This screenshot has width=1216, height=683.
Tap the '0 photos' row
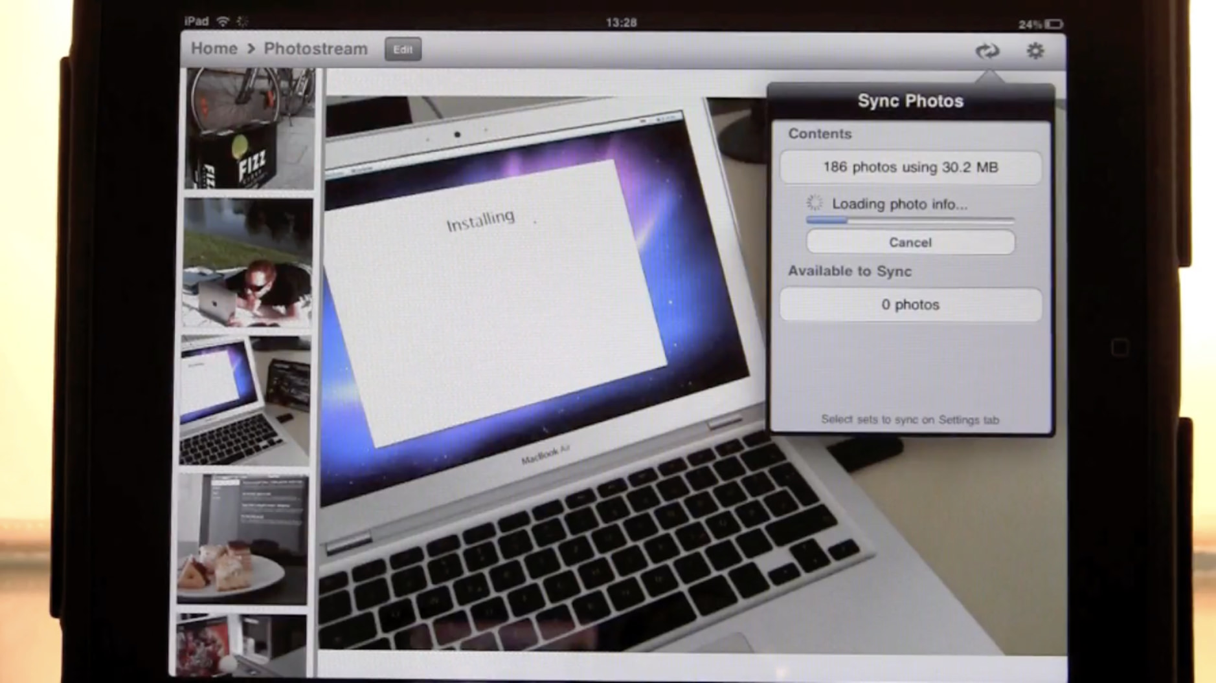pyautogui.click(x=910, y=305)
